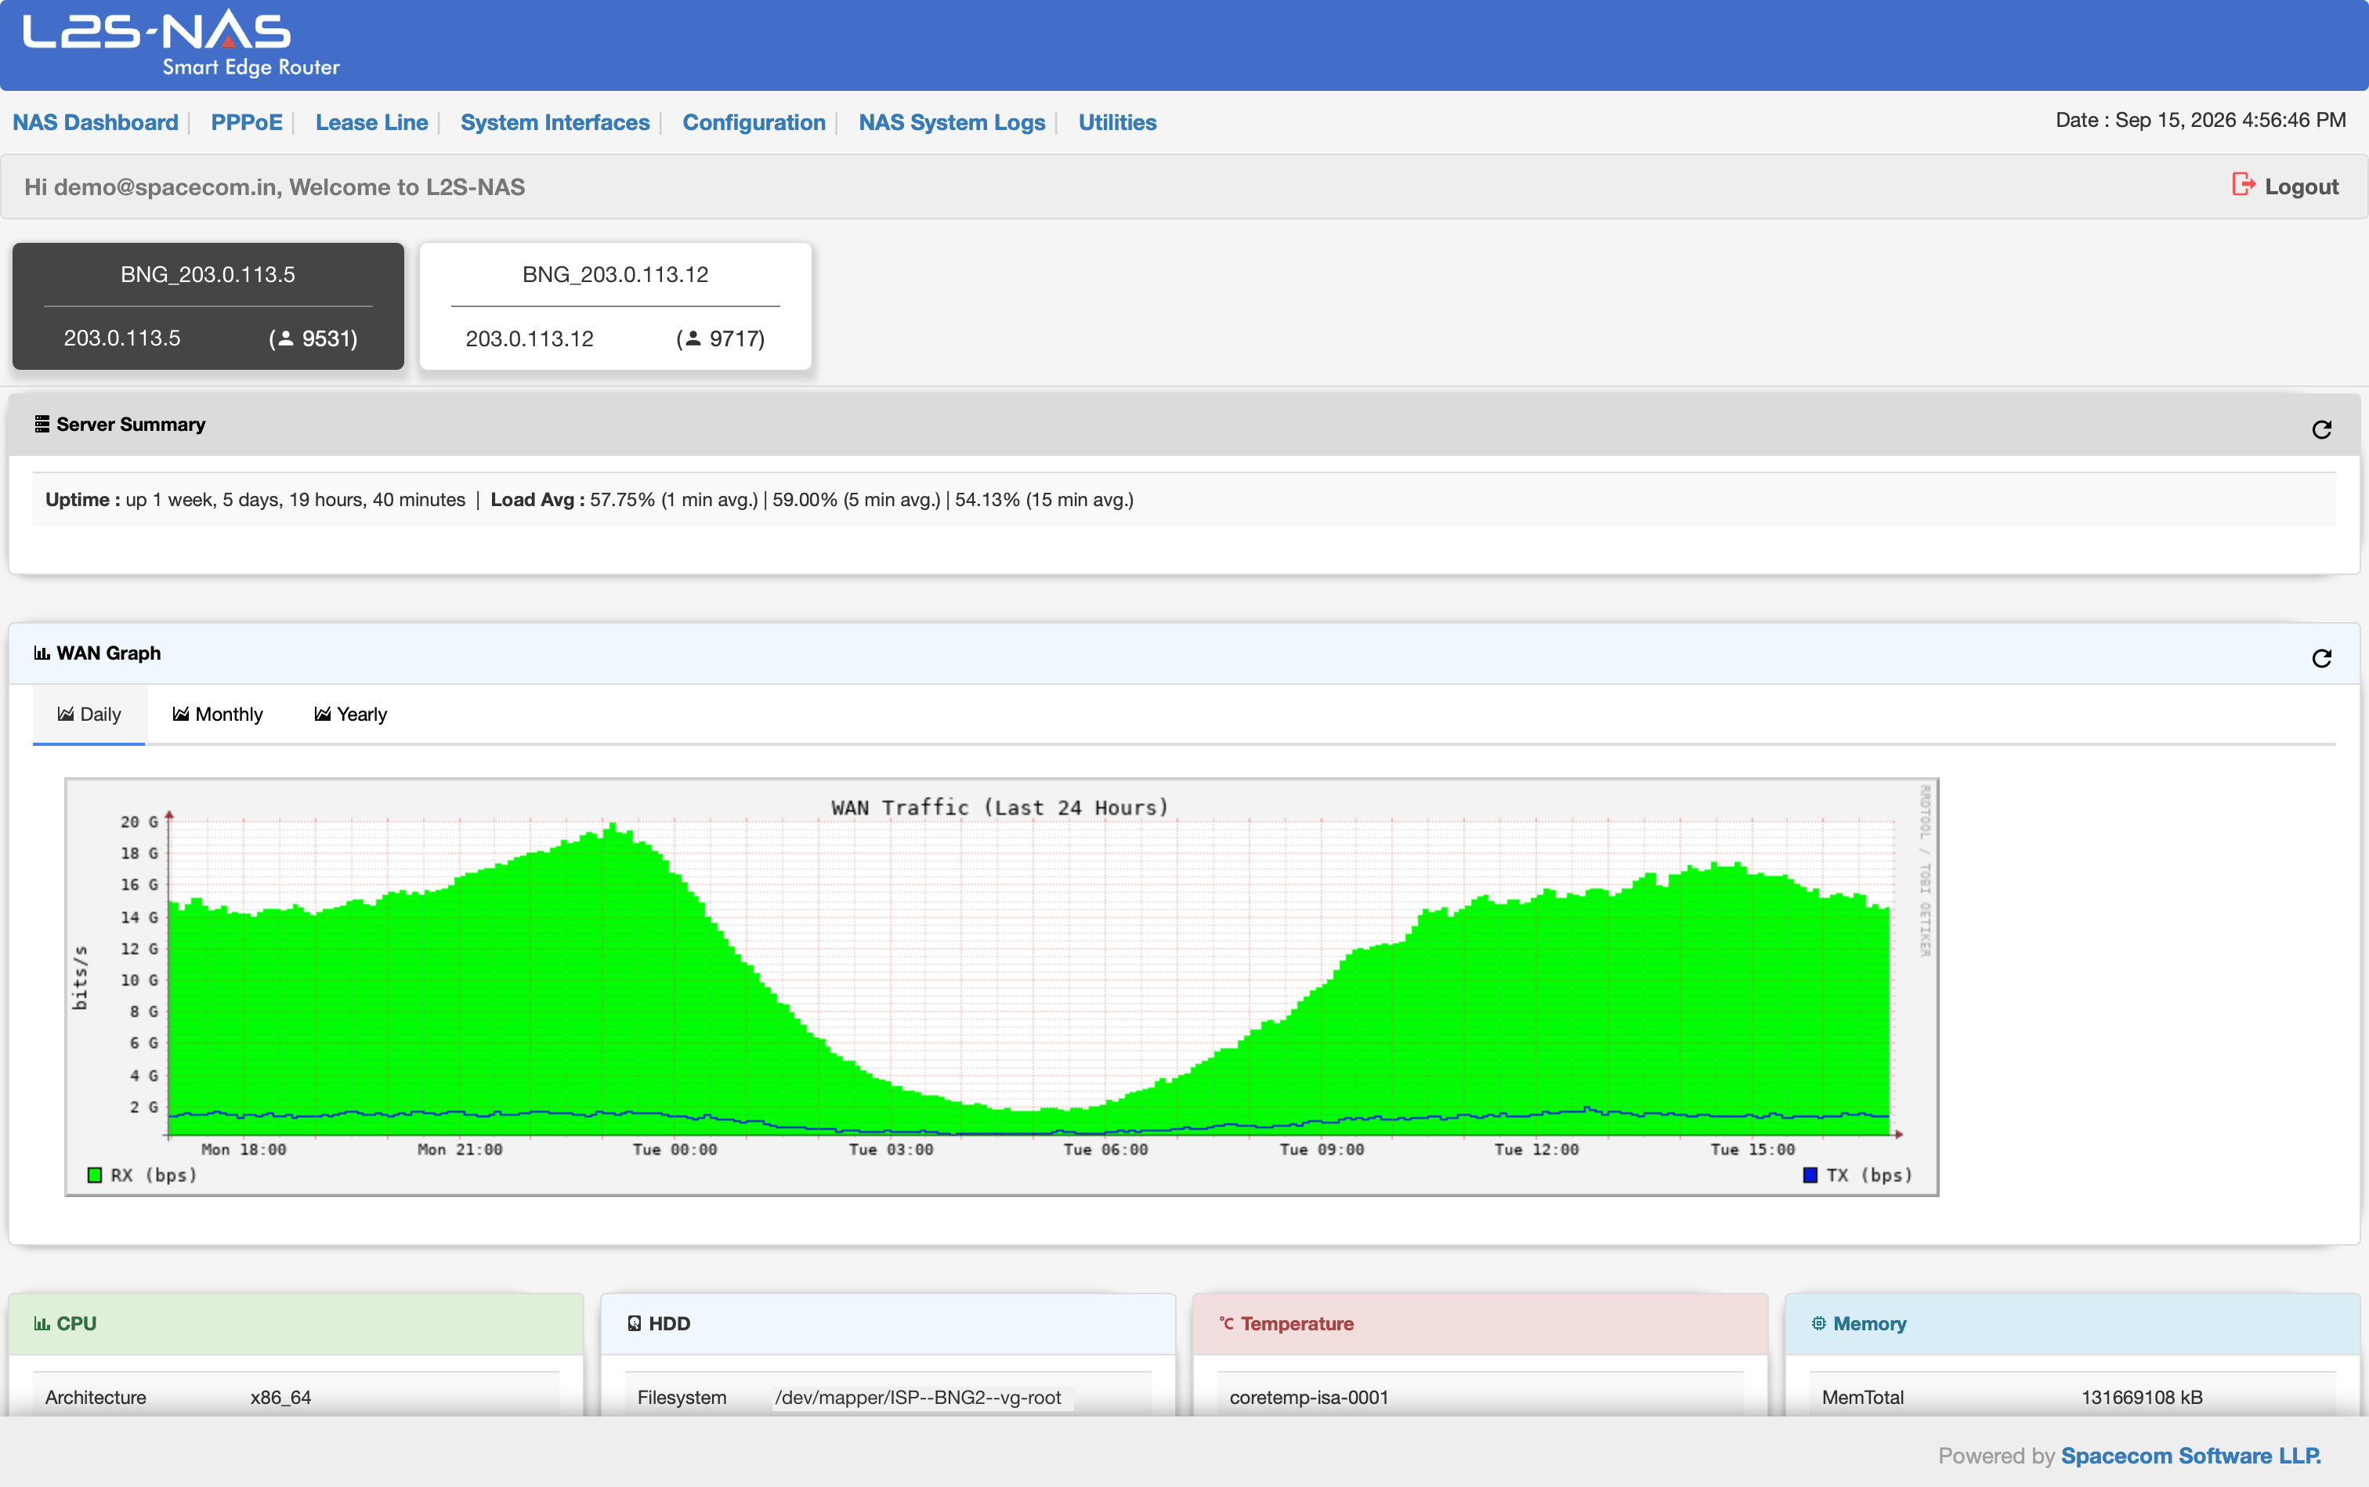Open the PPPoE menu
Viewport: 2369px width, 1487px height.
point(247,122)
